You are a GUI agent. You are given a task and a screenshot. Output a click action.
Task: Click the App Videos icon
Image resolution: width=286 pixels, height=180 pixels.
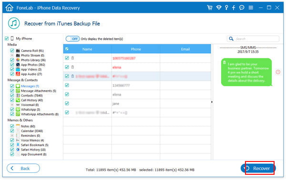18,69
